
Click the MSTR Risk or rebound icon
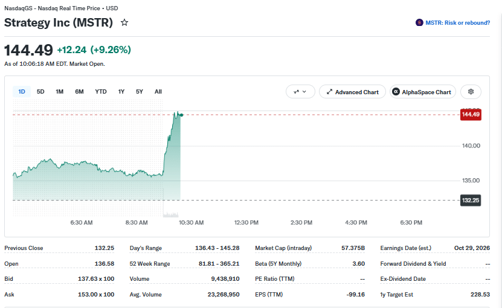(x=419, y=23)
